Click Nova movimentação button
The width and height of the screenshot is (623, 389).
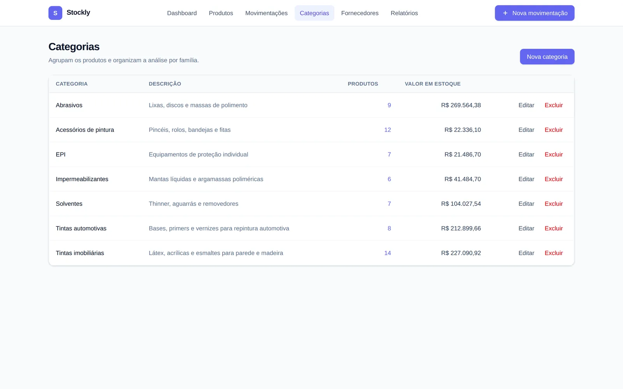pos(535,13)
